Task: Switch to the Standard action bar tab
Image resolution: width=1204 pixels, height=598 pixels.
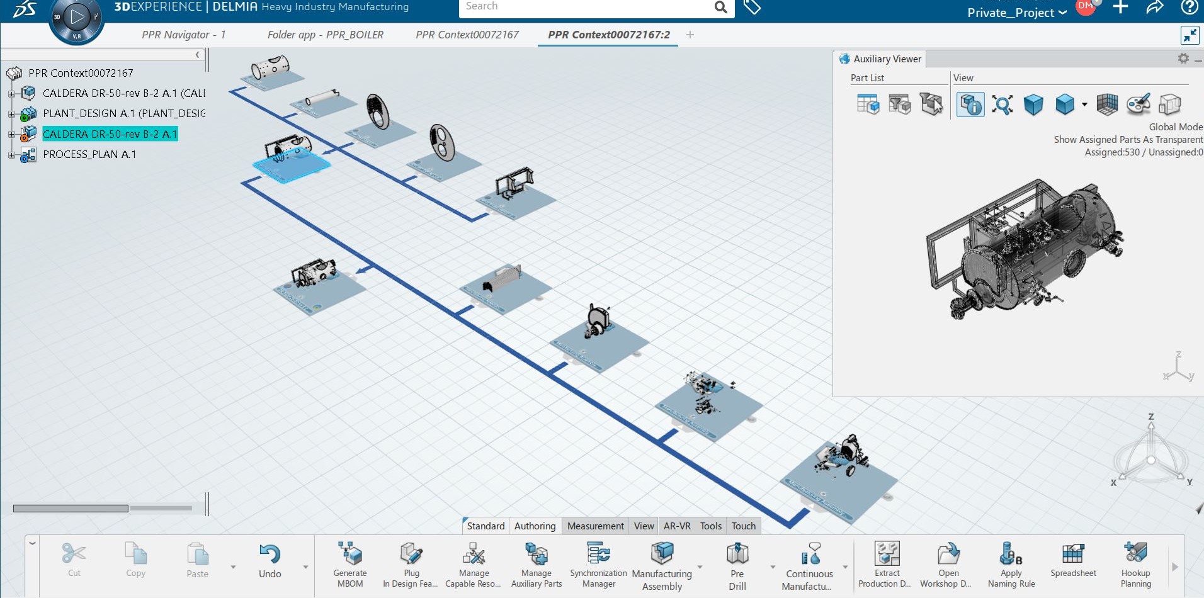Action: [486, 526]
